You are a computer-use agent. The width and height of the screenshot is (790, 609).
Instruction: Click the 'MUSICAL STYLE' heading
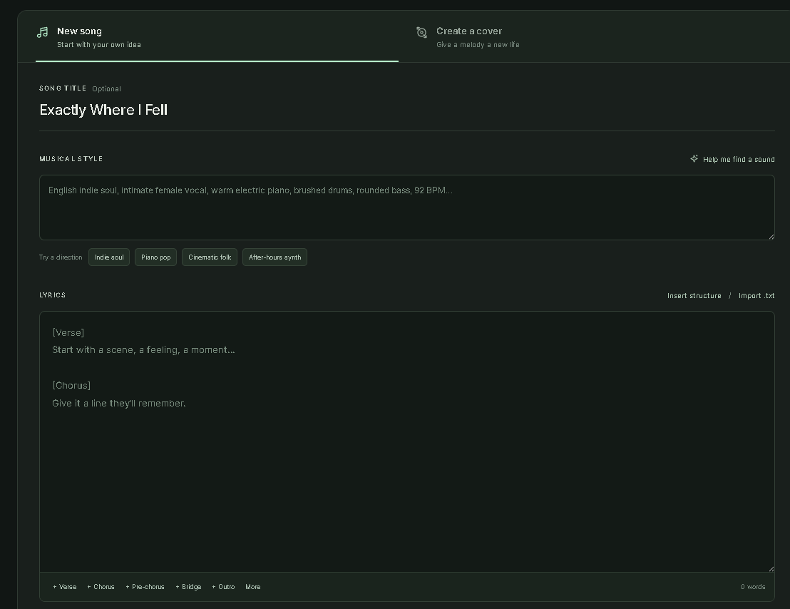[x=71, y=159]
